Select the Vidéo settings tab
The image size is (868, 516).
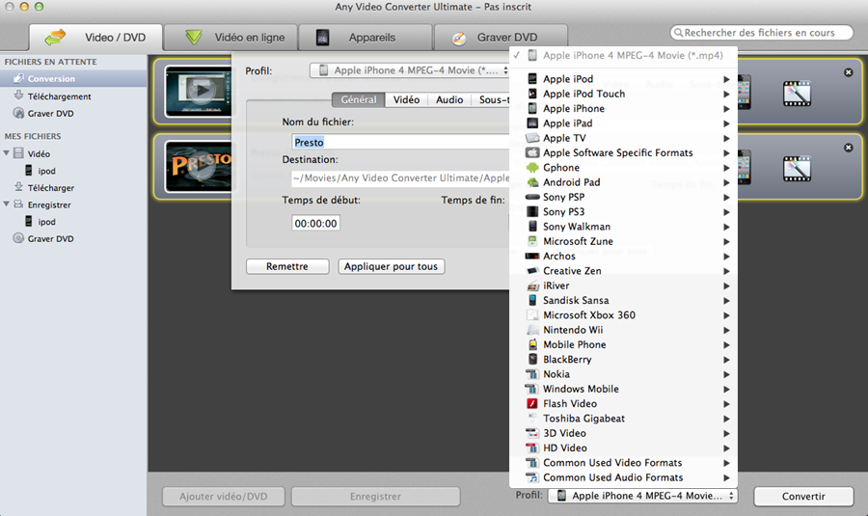click(x=406, y=99)
